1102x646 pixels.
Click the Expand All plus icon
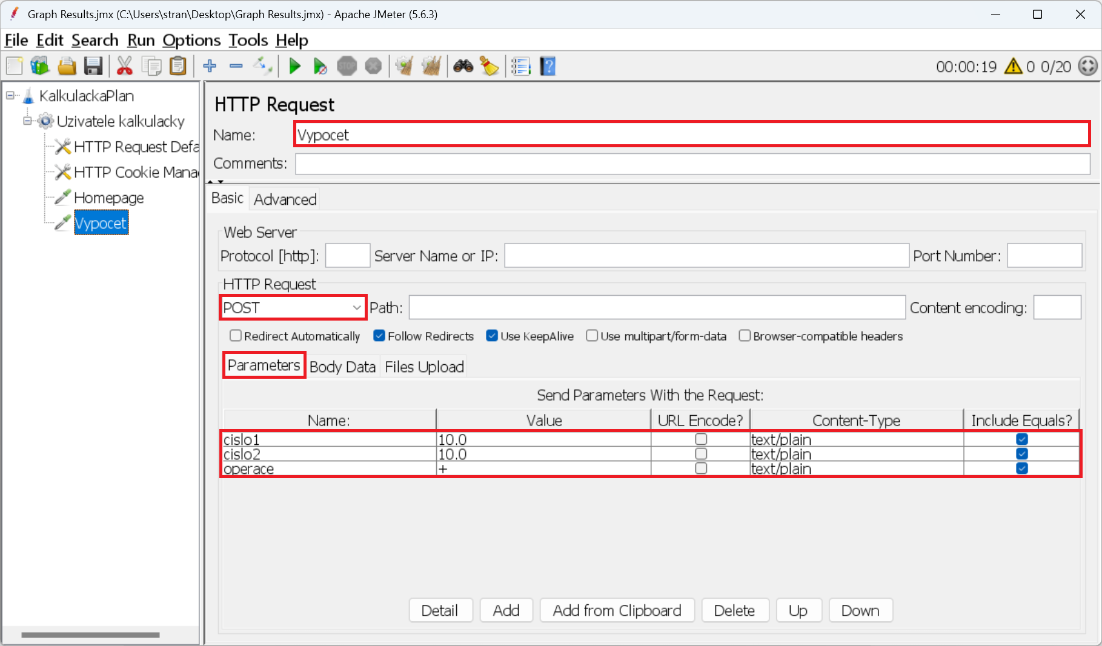210,66
